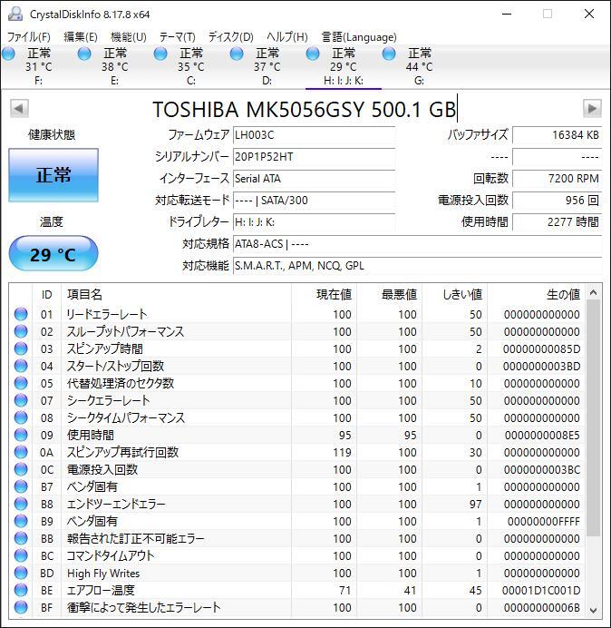Image resolution: width=611 pixels, height=628 pixels.
Task: Click the buffer size value 16384 KB
Action: (x=557, y=135)
